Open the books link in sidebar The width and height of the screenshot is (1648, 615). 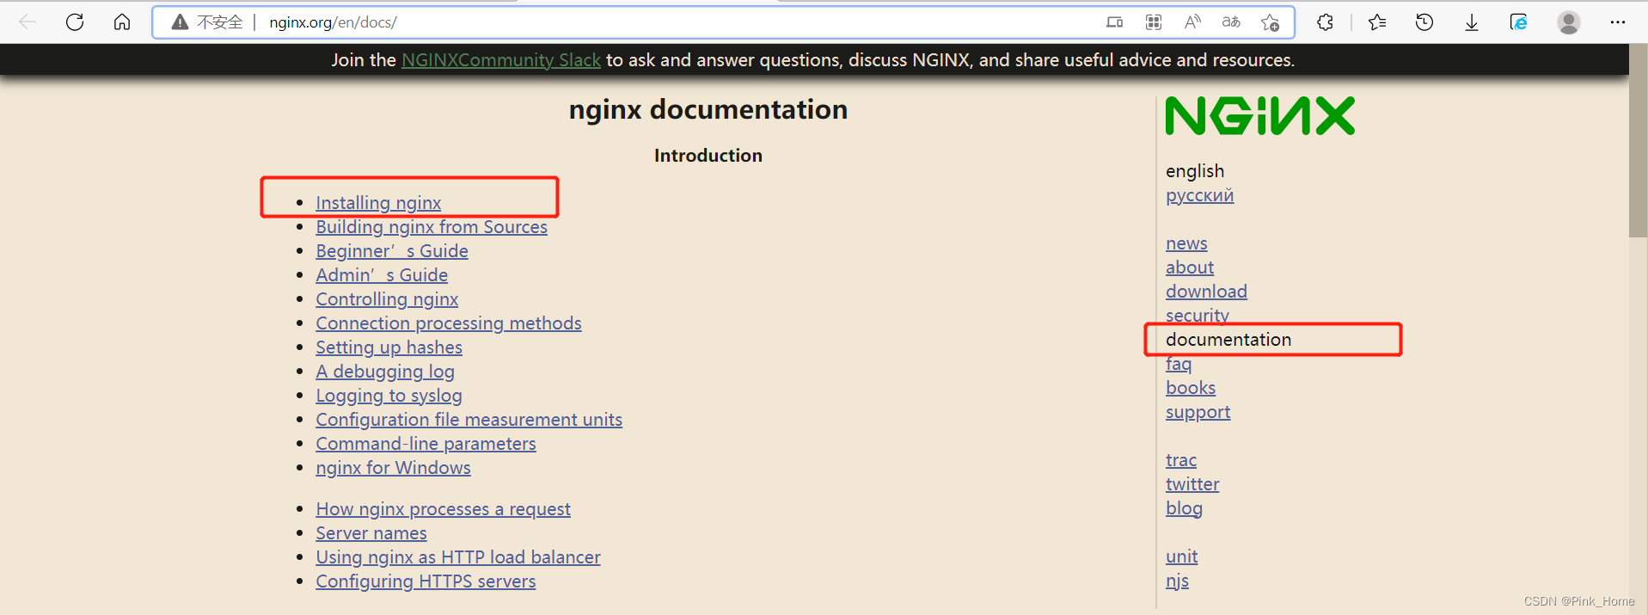1191,388
